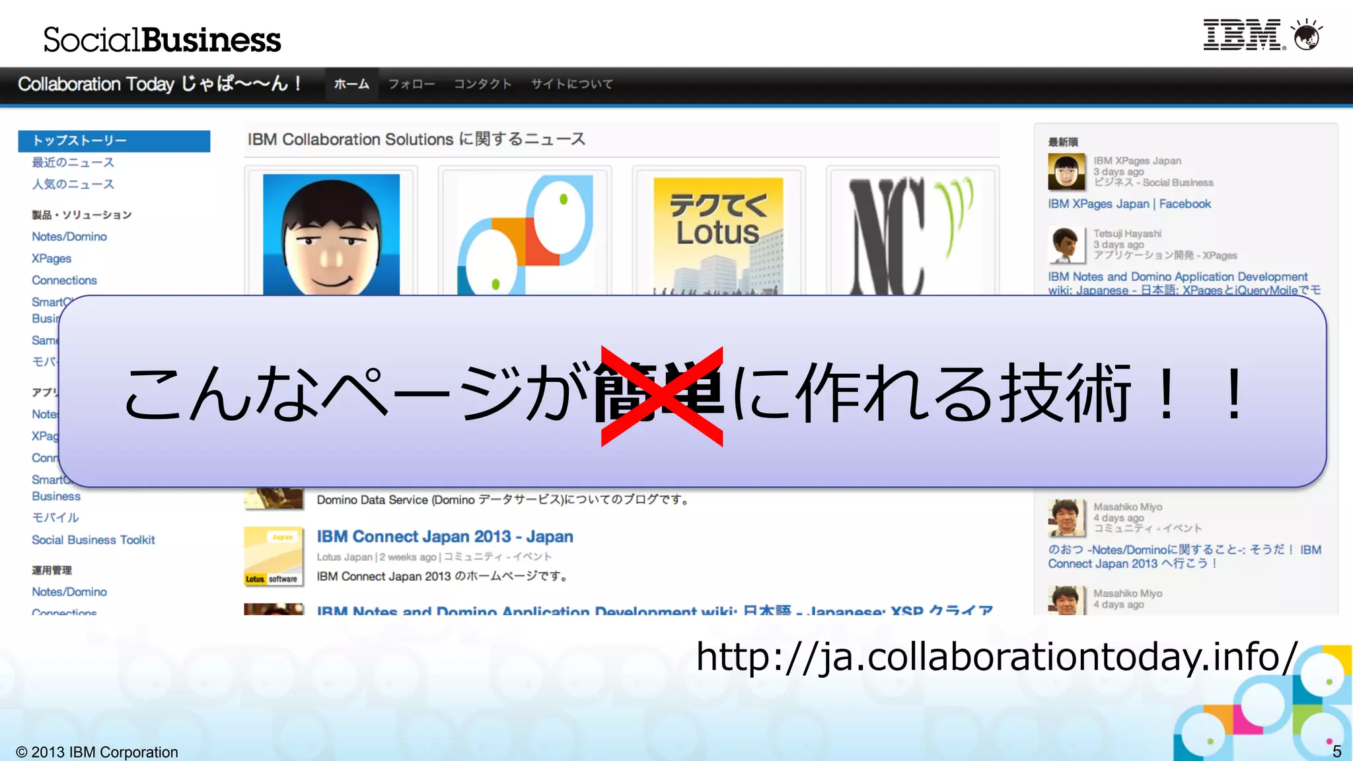Image resolution: width=1353 pixels, height=761 pixels.
Task: Open the IBM Connect Japan 2013 - Japan headline
Action: (445, 536)
